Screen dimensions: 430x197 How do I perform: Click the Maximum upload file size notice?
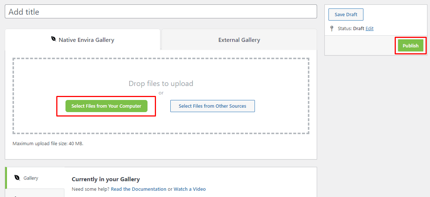[x=48, y=143]
